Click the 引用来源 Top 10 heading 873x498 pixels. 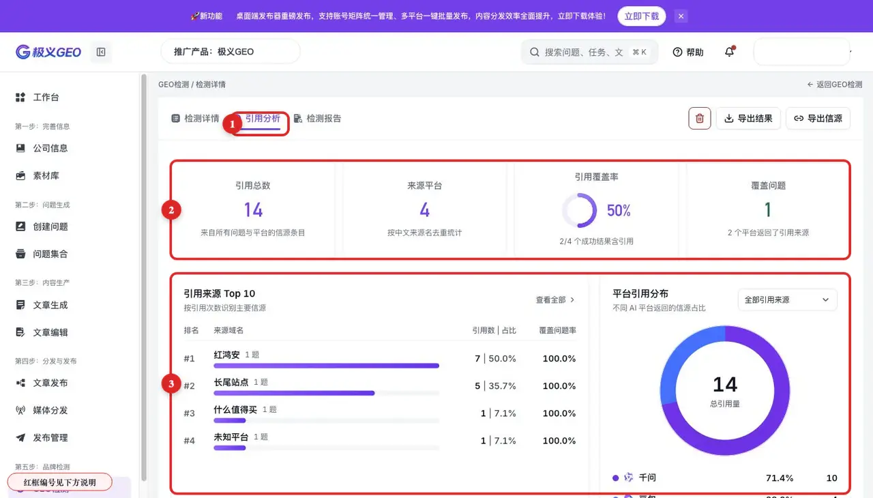point(219,293)
